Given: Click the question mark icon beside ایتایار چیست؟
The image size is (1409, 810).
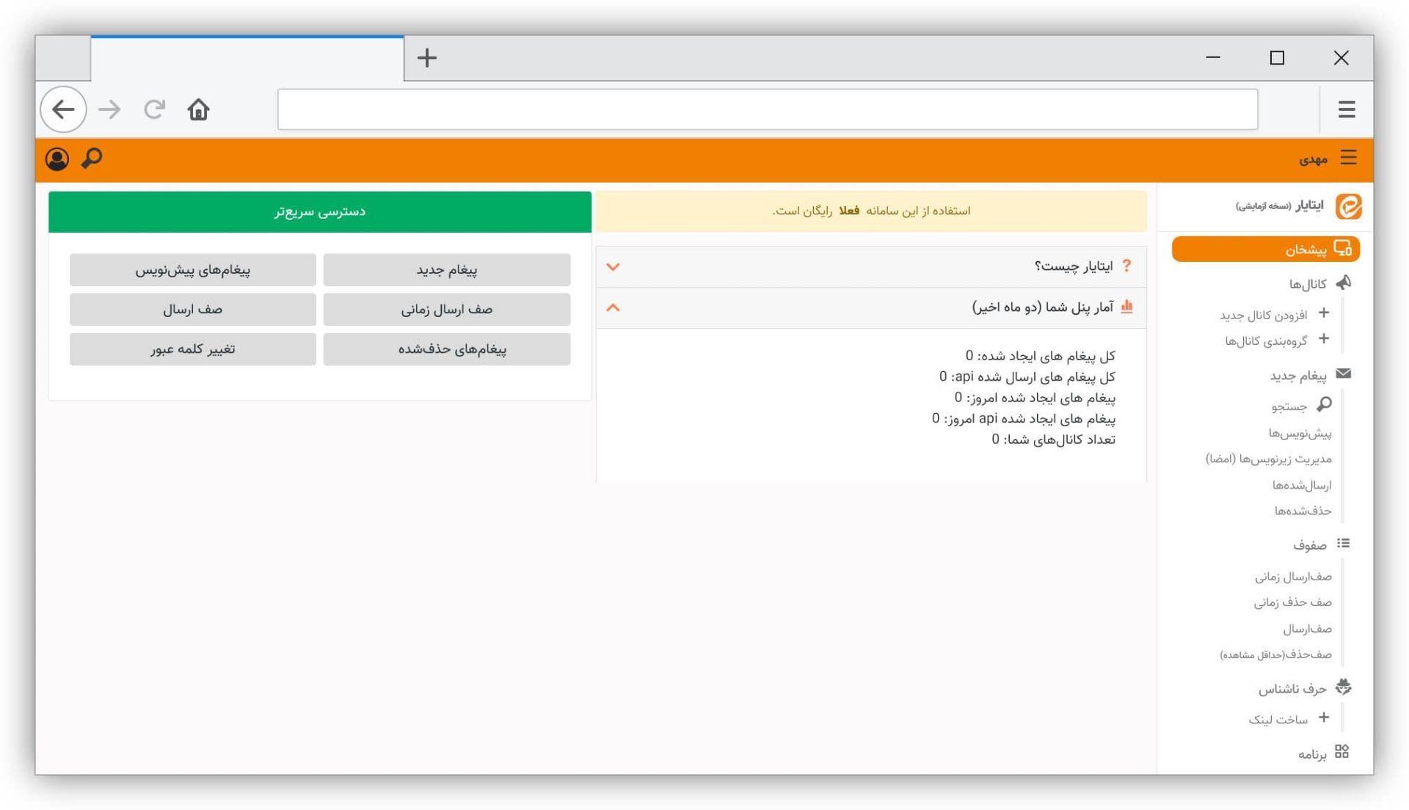Looking at the screenshot, I should coord(1126,266).
